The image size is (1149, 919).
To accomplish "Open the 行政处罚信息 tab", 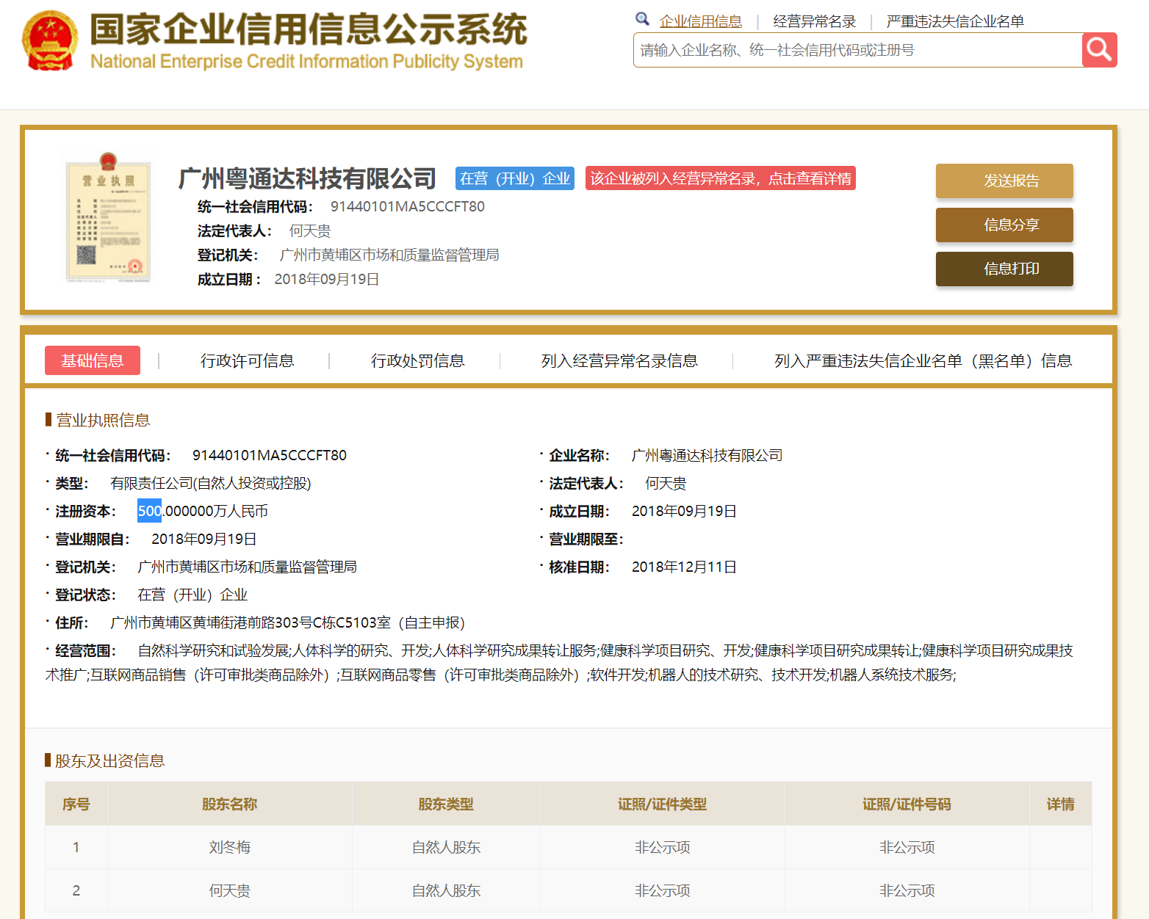I will (x=417, y=360).
